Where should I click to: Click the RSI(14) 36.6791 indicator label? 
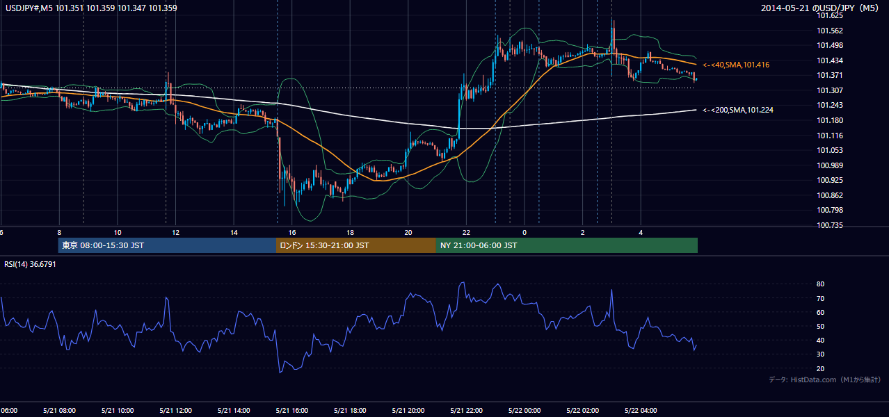(31, 264)
